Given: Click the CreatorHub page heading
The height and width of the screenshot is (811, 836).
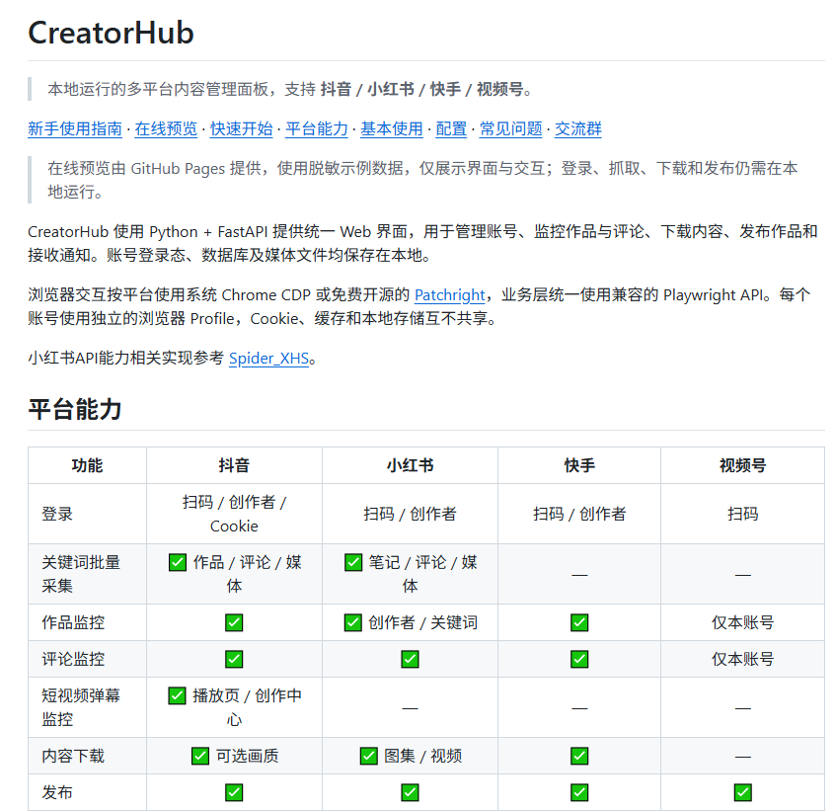Looking at the screenshot, I should click(x=111, y=33).
